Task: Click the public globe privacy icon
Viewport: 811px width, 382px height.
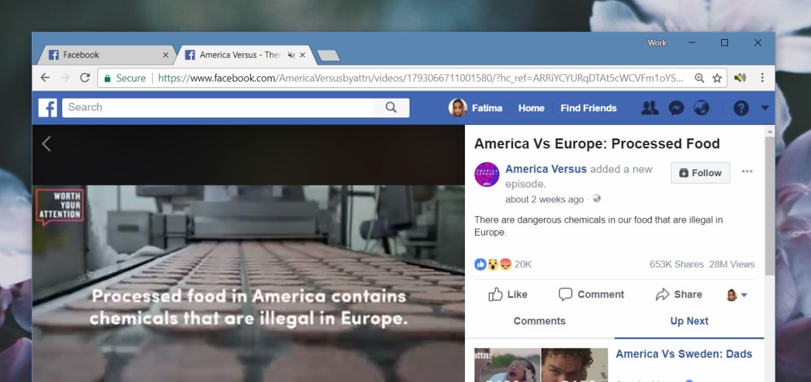Action: tap(597, 199)
